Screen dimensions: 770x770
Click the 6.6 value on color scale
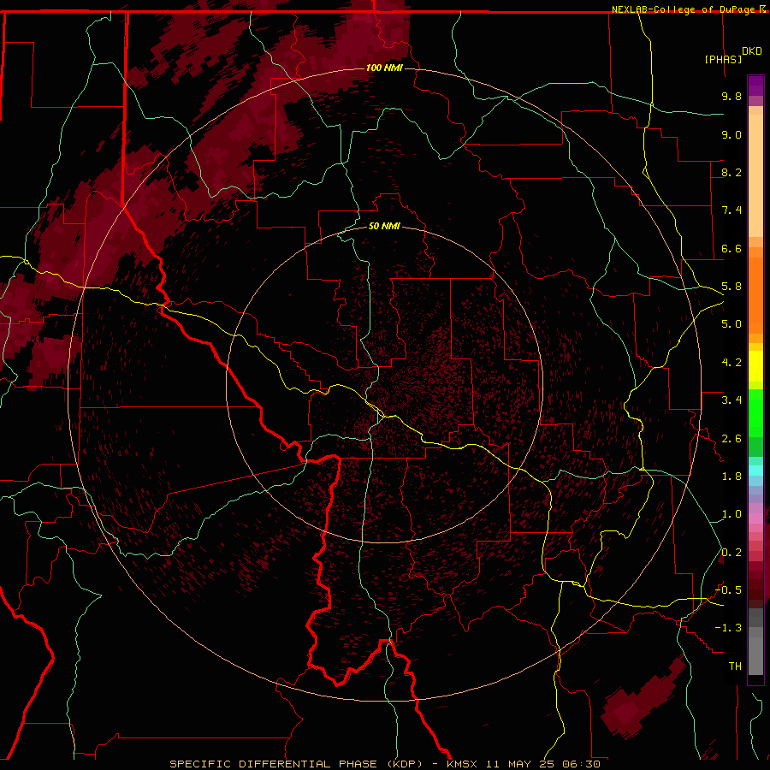click(731, 248)
